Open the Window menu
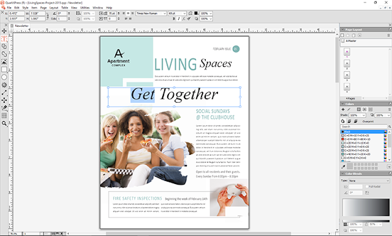The image size is (392, 236). point(98,8)
